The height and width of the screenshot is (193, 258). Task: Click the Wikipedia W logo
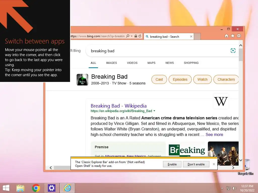point(221,101)
